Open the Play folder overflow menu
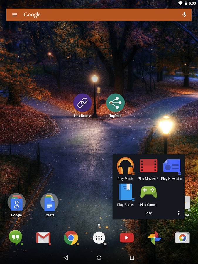The width and height of the screenshot is (198, 264). (x=179, y=213)
